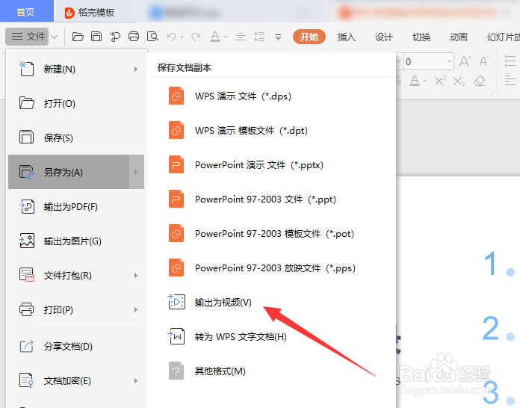The height and width of the screenshot is (408, 520).
Task: Expand the 另存为 submenu arrow
Action: pos(136,172)
